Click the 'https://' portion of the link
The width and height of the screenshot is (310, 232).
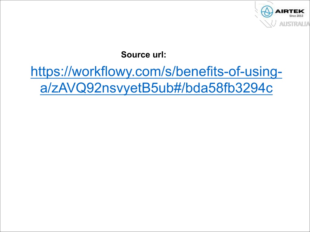[51, 72]
